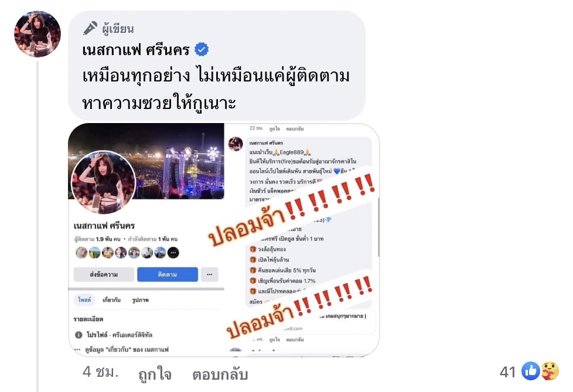The height and width of the screenshot is (392, 573).
Task: Open the attached fake-profile screenshot image
Action: tap(224, 240)
